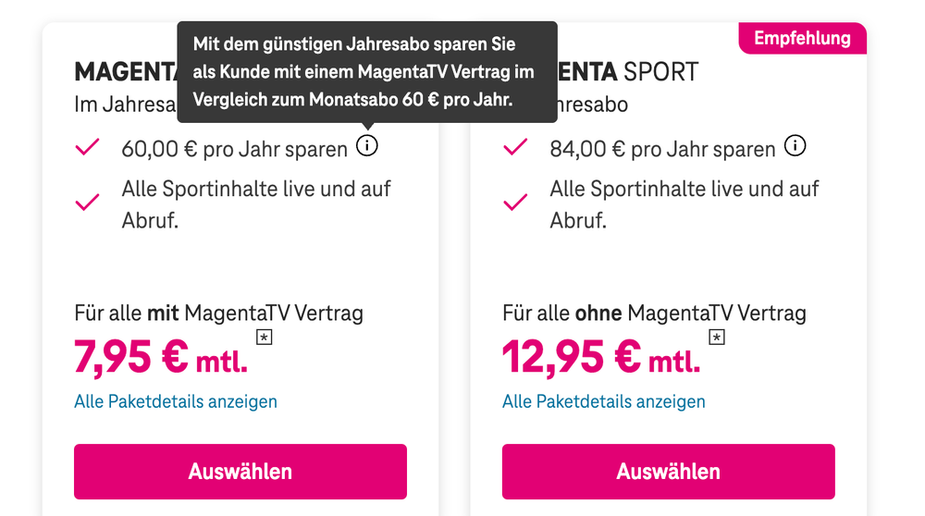This screenshot has height=516, width=925.
Task: Click the "84,00 € pro Jahr sparen" text
Action: [x=662, y=149]
